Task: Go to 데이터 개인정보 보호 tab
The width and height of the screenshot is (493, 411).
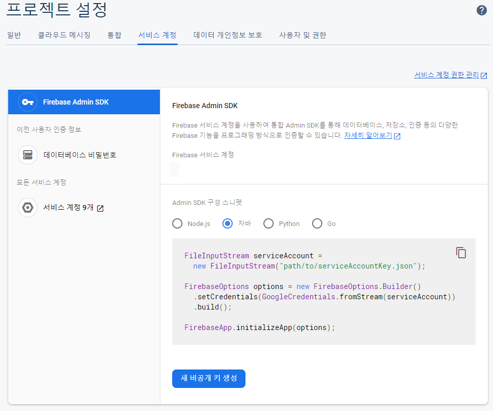Action: click(x=228, y=35)
